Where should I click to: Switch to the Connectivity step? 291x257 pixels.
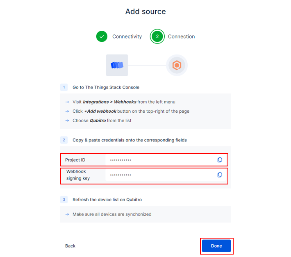point(127,36)
